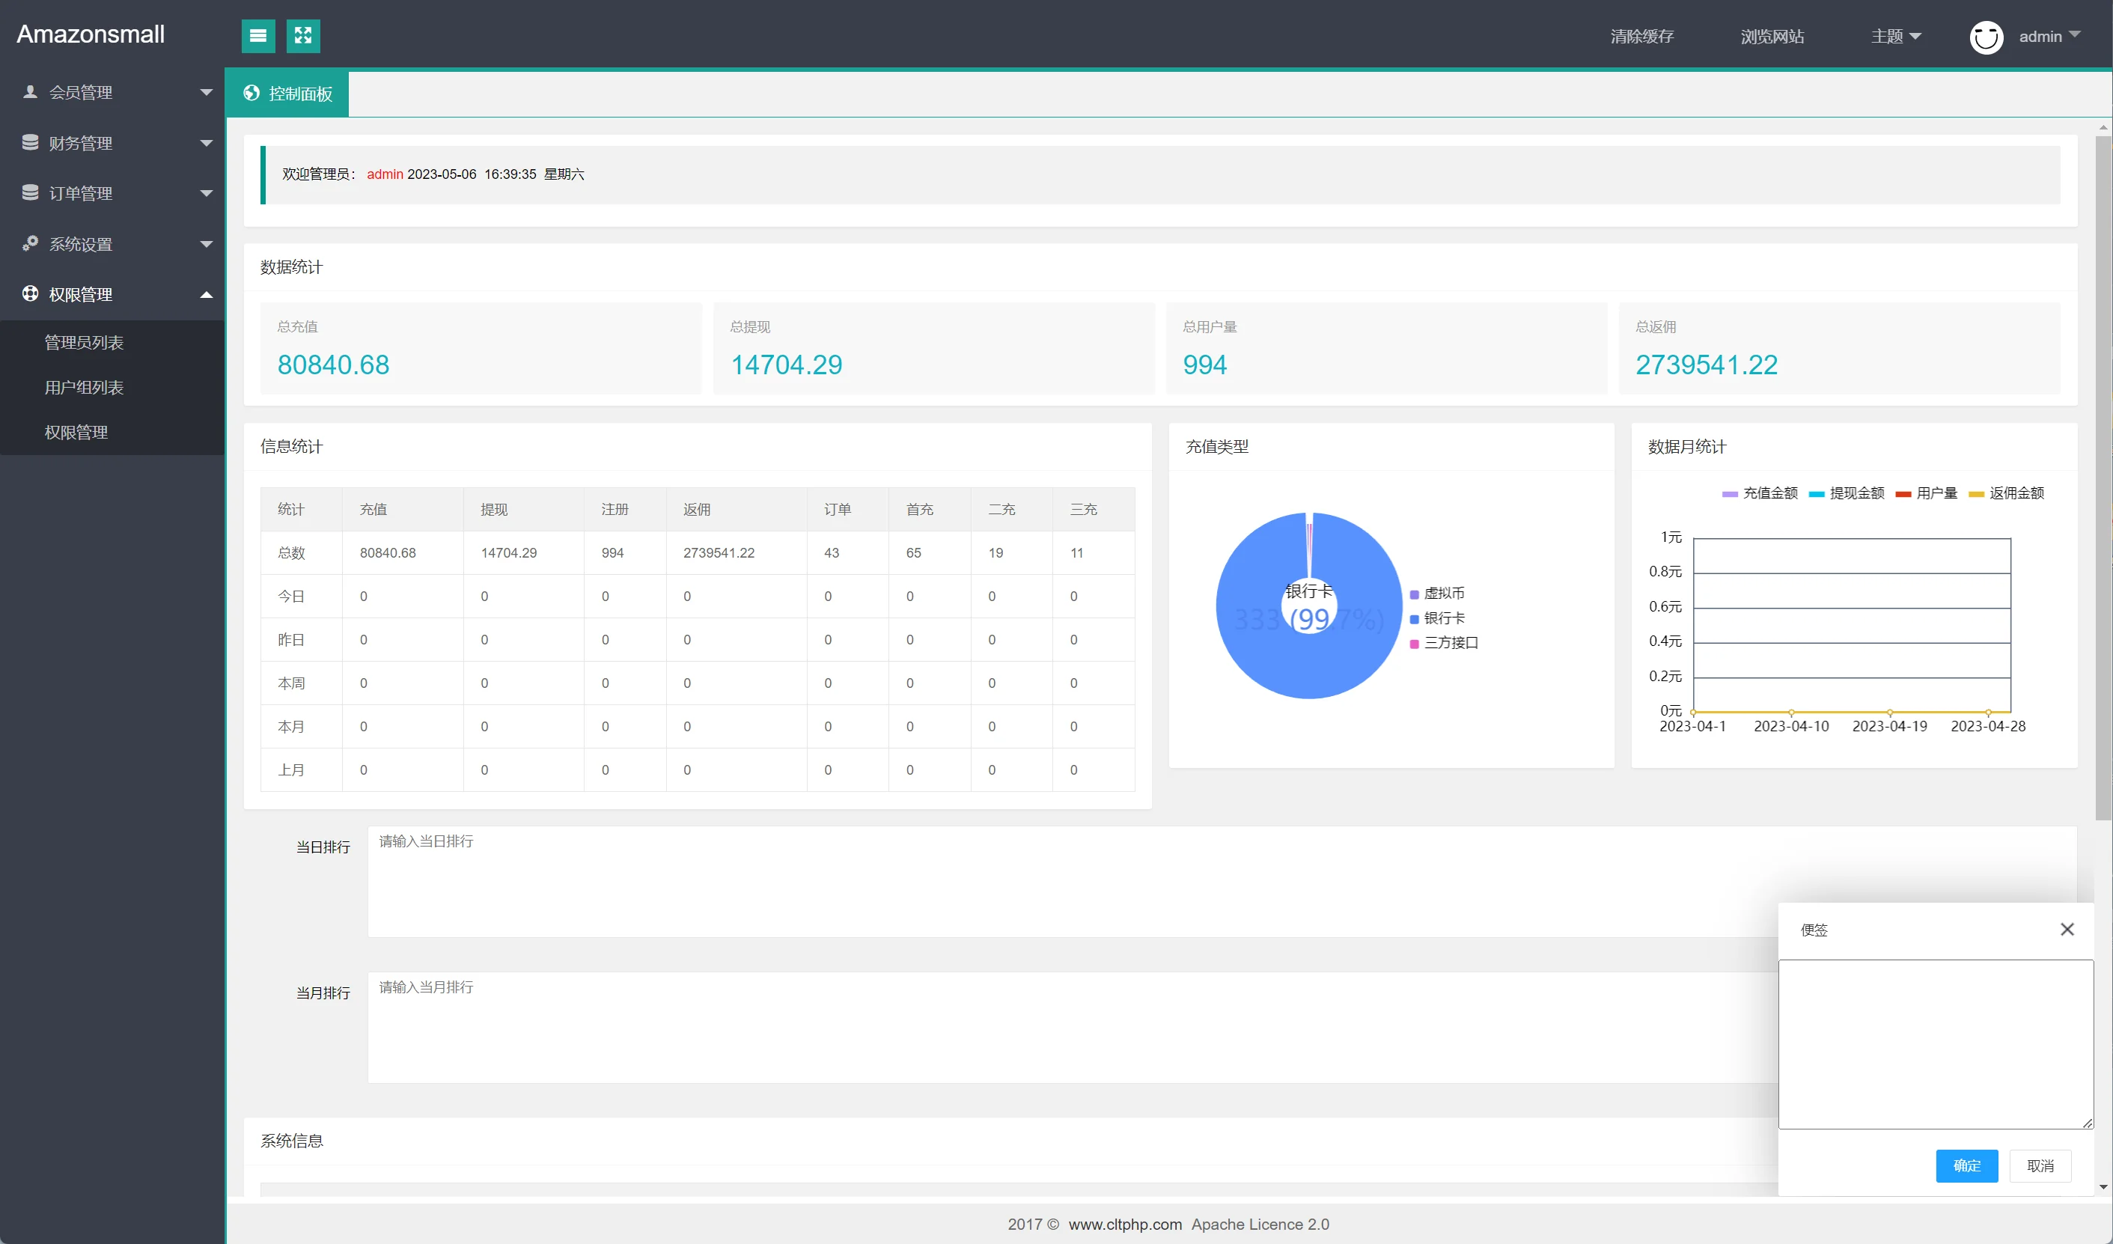Click the 权限管理 lifebuoy icon
The height and width of the screenshot is (1244, 2113).
tap(30, 294)
